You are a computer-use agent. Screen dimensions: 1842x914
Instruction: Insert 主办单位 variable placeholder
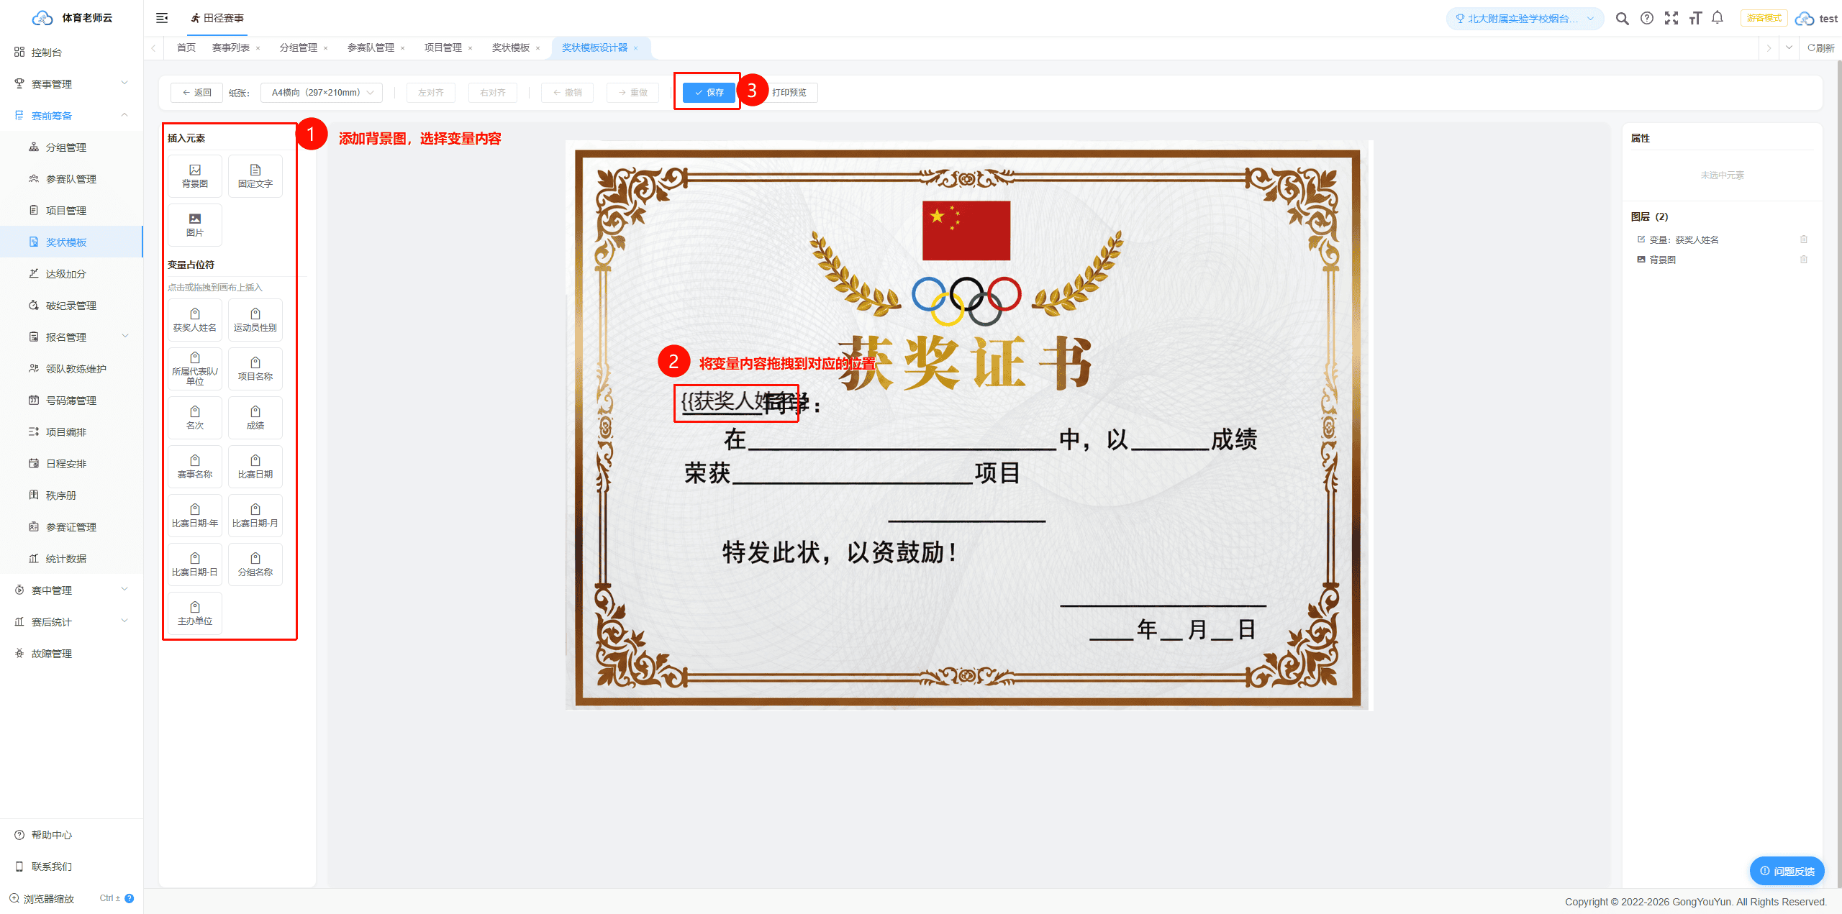click(195, 613)
